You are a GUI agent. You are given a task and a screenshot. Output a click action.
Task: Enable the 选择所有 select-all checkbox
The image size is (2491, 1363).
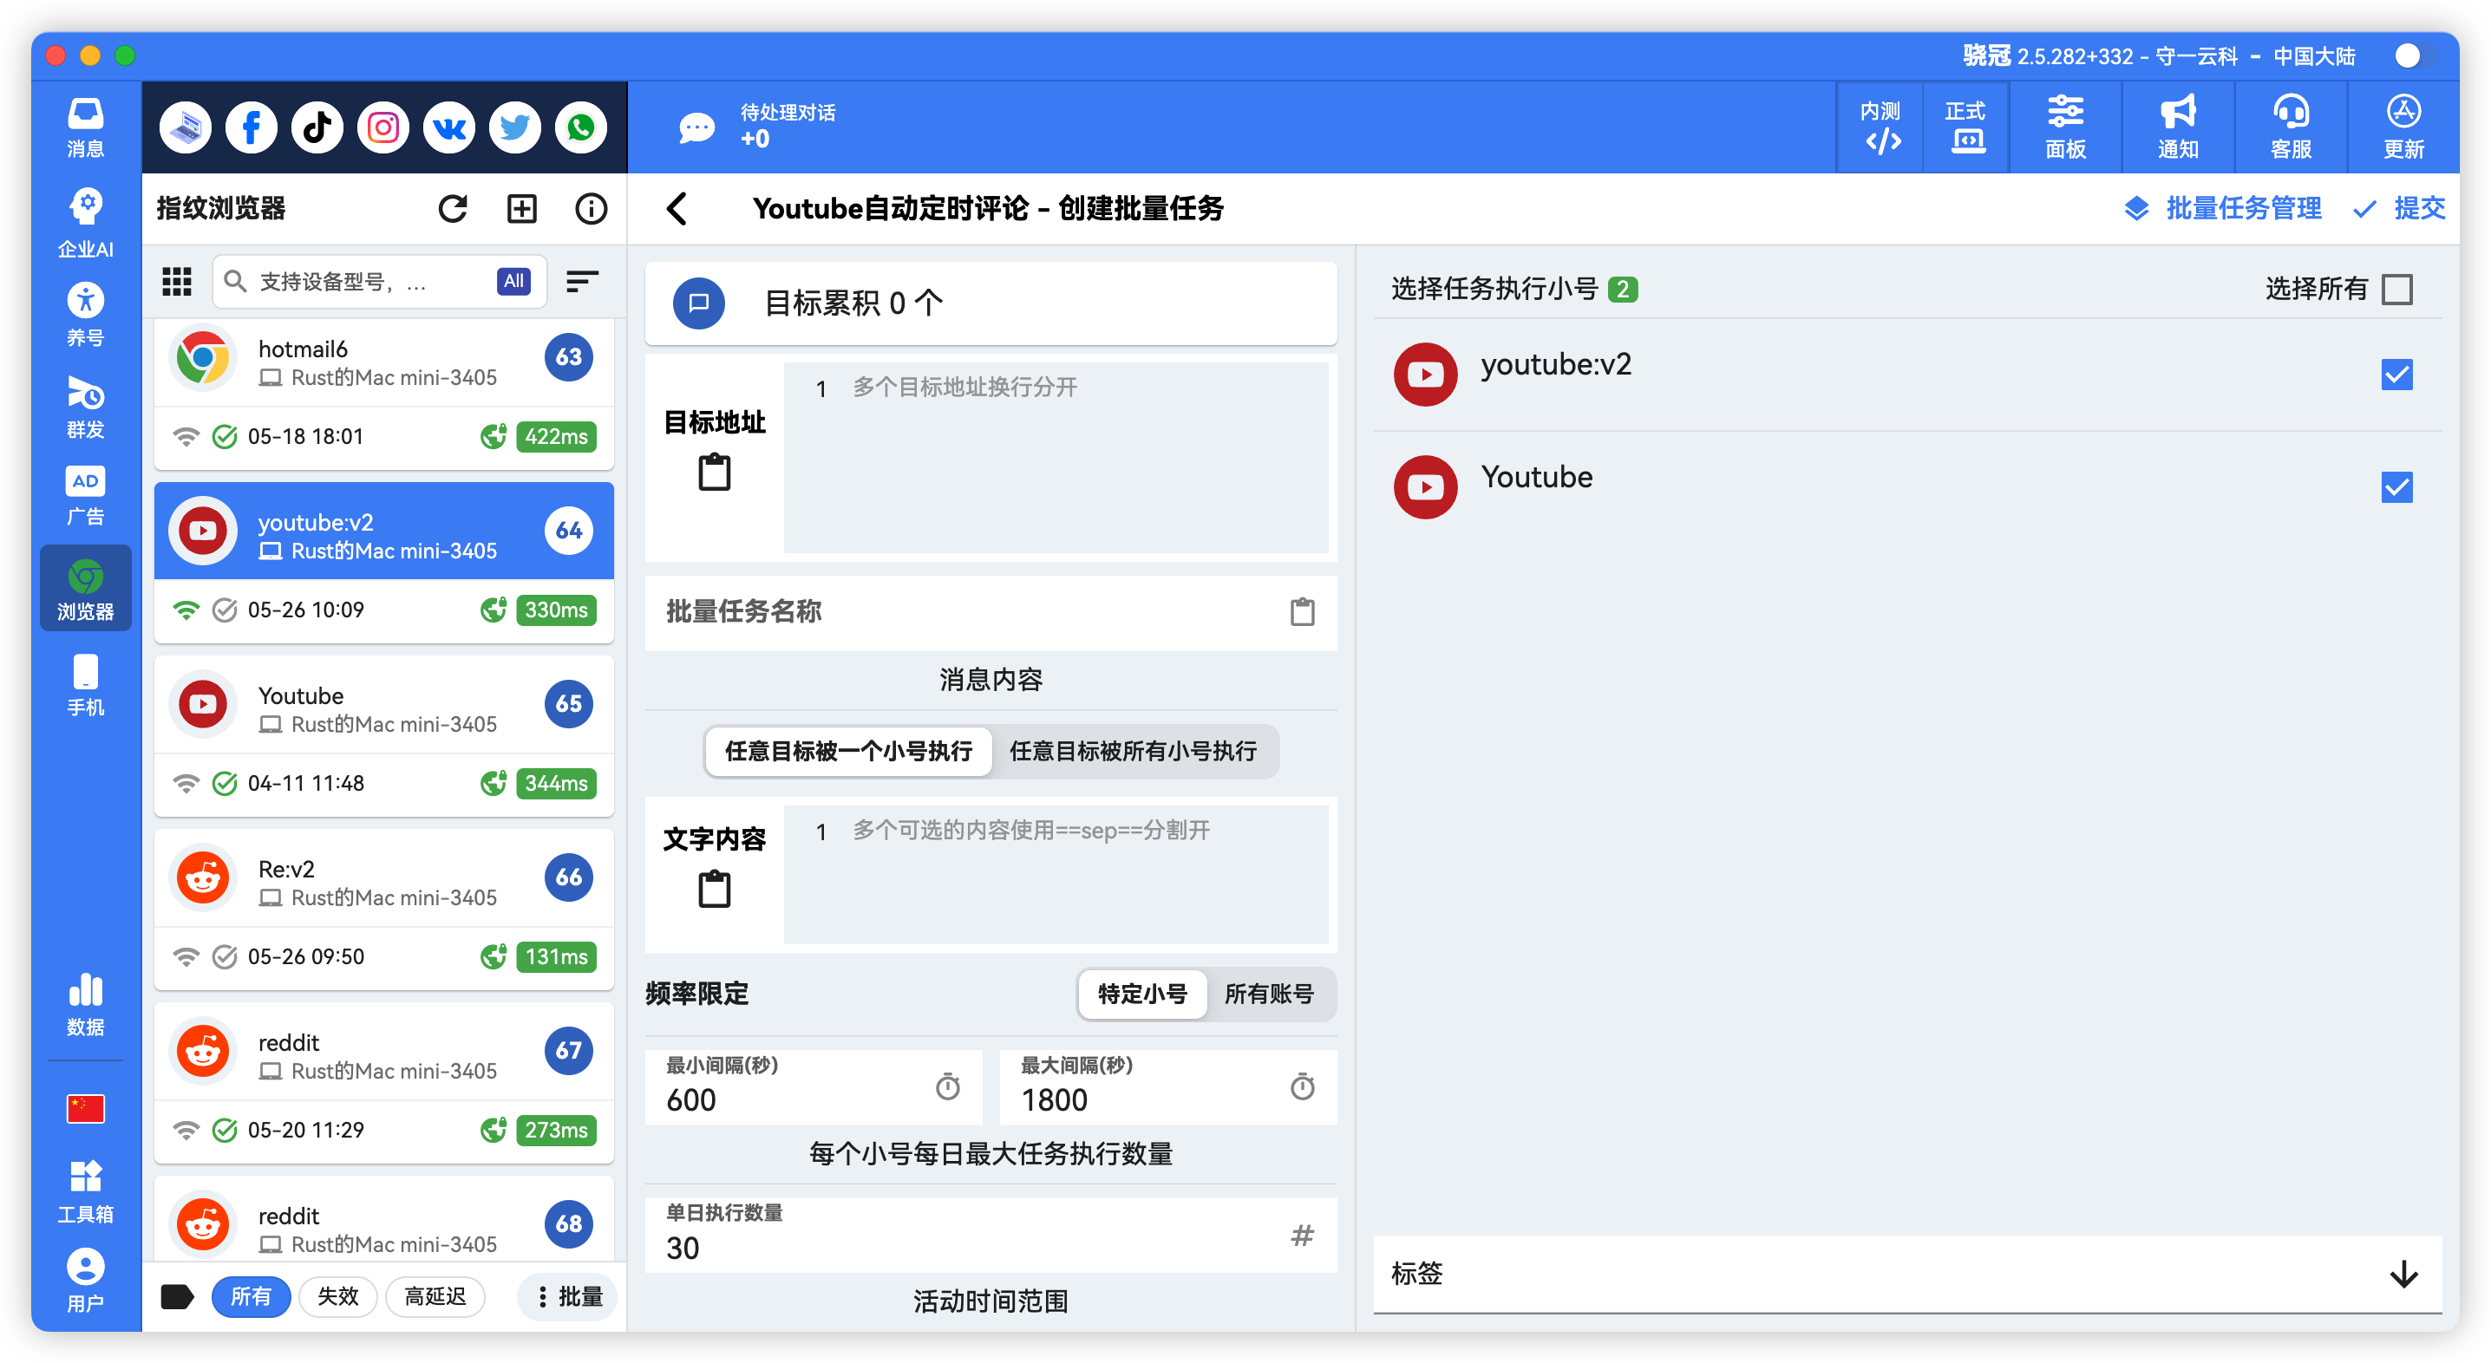click(2396, 288)
